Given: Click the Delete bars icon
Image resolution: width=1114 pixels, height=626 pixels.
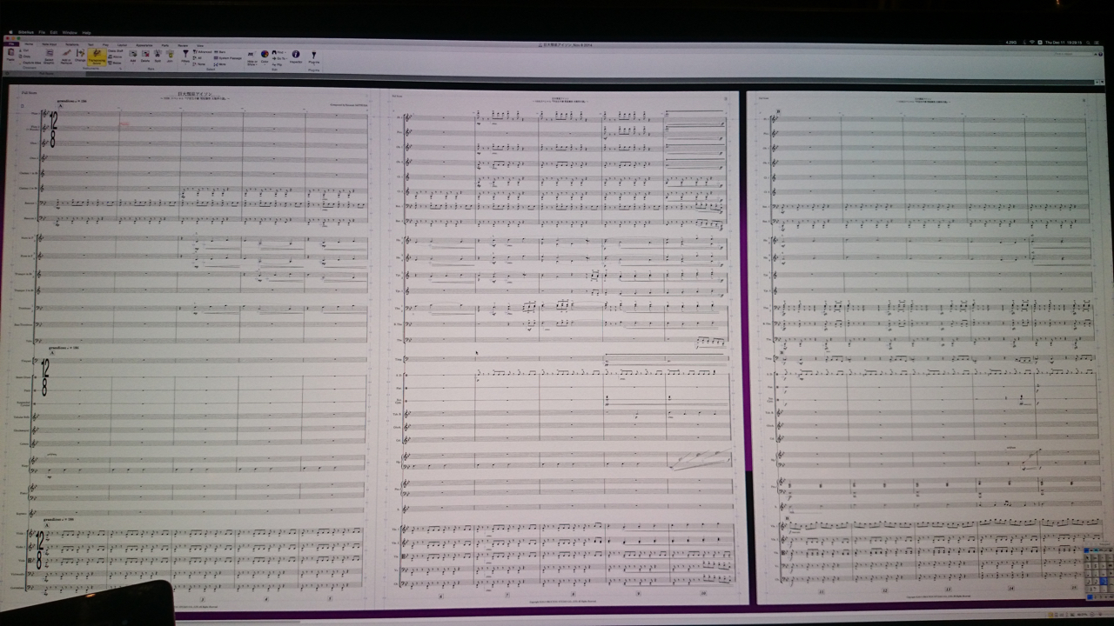Looking at the screenshot, I should [145, 55].
